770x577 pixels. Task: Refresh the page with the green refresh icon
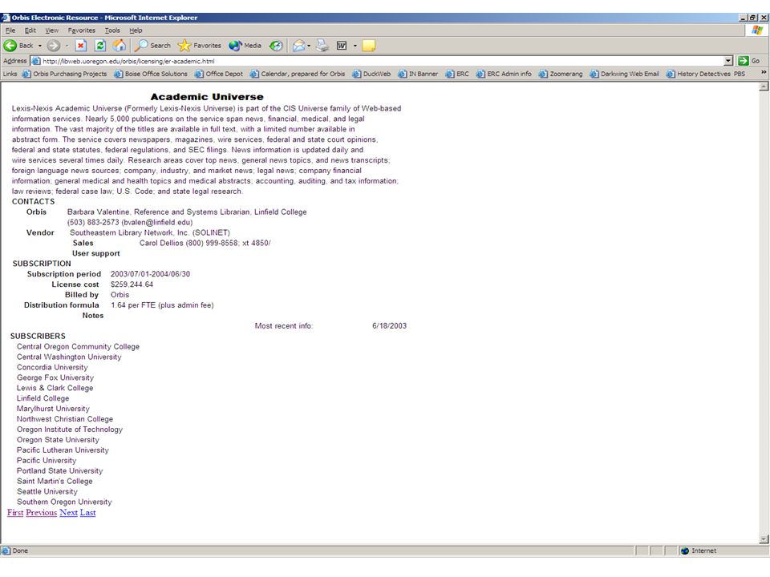coord(100,46)
